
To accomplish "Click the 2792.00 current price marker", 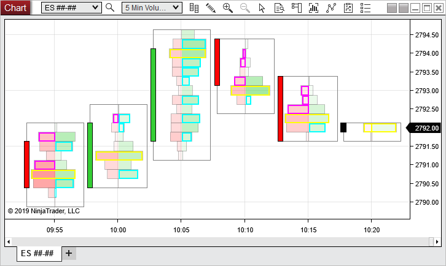I will 426,128.
